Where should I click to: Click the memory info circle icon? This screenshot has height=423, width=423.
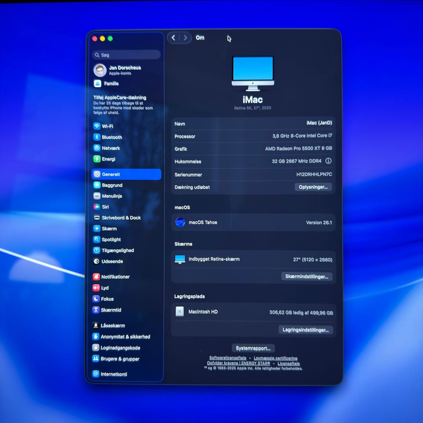tap(328, 161)
